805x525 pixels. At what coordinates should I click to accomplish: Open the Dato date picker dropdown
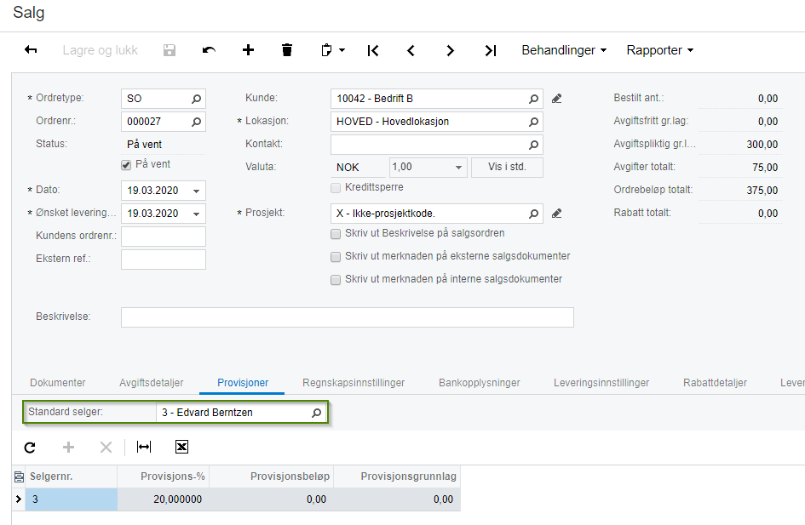coord(197,191)
